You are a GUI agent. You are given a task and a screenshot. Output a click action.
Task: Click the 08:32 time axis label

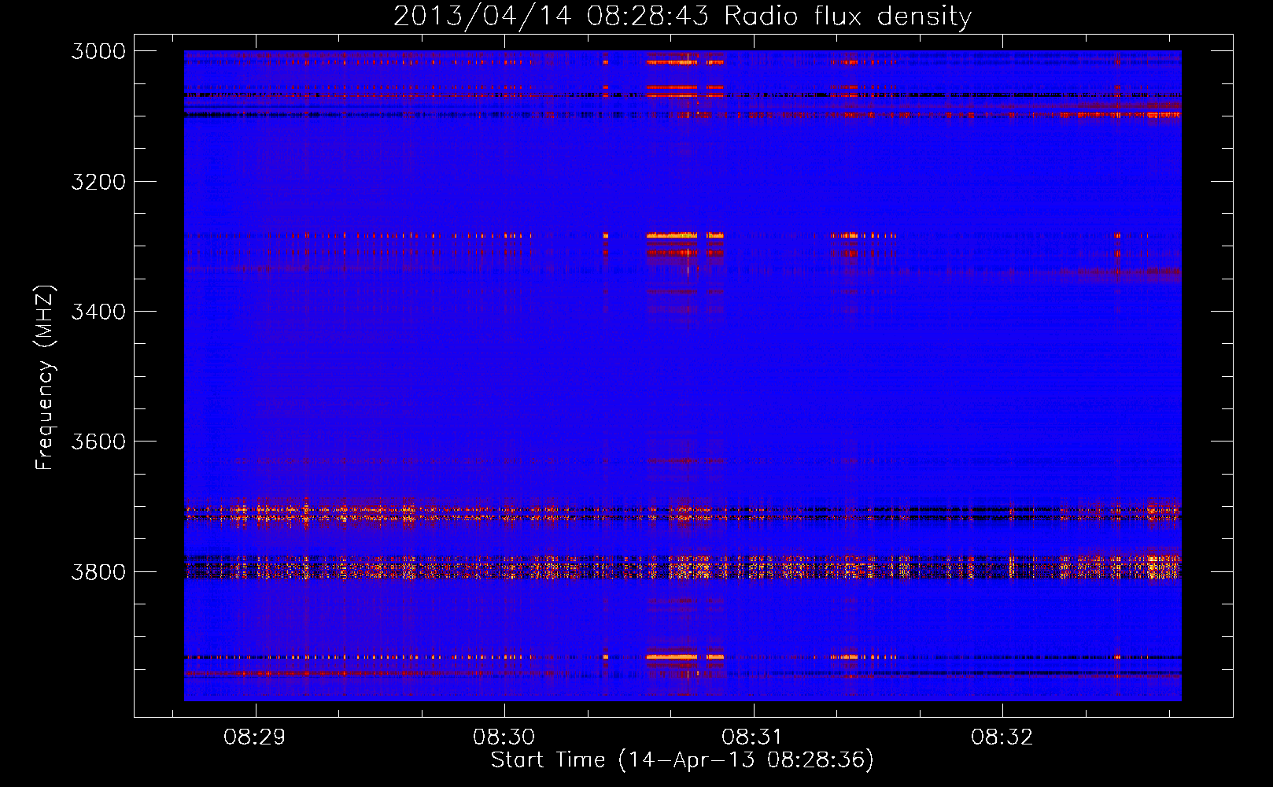coord(1002,737)
